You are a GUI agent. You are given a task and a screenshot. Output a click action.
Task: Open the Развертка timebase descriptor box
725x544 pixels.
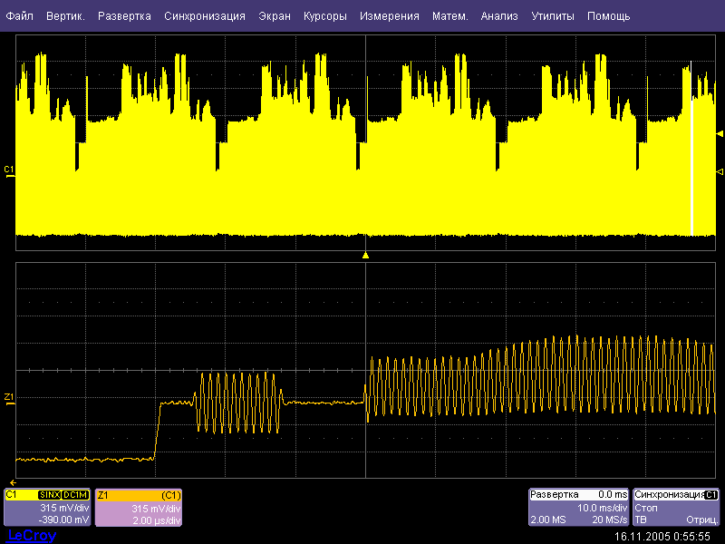(x=578, y=508)
